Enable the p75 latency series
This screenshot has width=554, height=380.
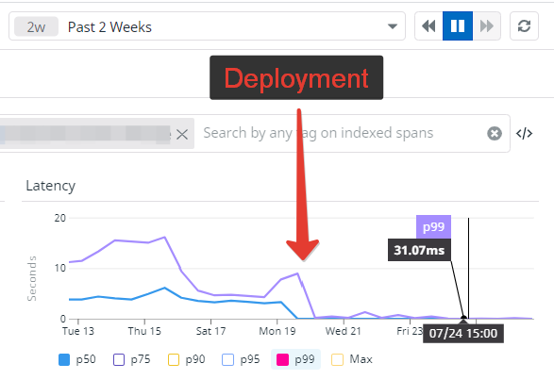click(132, 359)
